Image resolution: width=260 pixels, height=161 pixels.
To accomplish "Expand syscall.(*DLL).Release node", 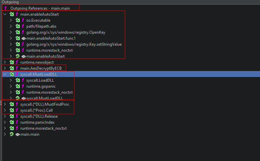I will click(5, 116).
